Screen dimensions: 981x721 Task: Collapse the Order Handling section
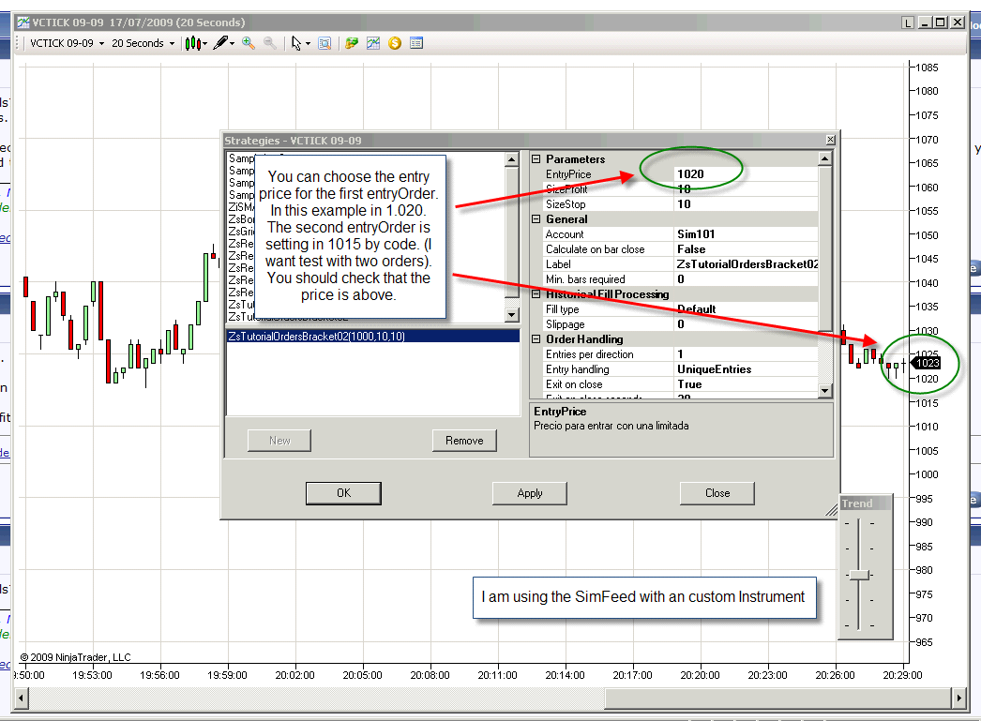point(536,338)
